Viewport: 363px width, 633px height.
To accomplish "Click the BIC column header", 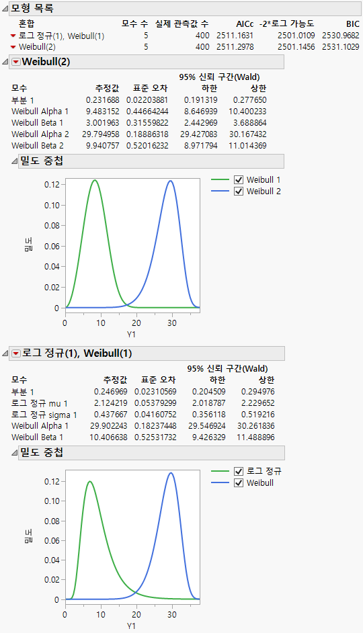I will click(x=352, y=24).
